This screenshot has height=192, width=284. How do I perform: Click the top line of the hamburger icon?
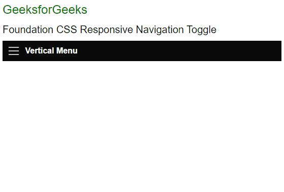[x=14, y=47]
